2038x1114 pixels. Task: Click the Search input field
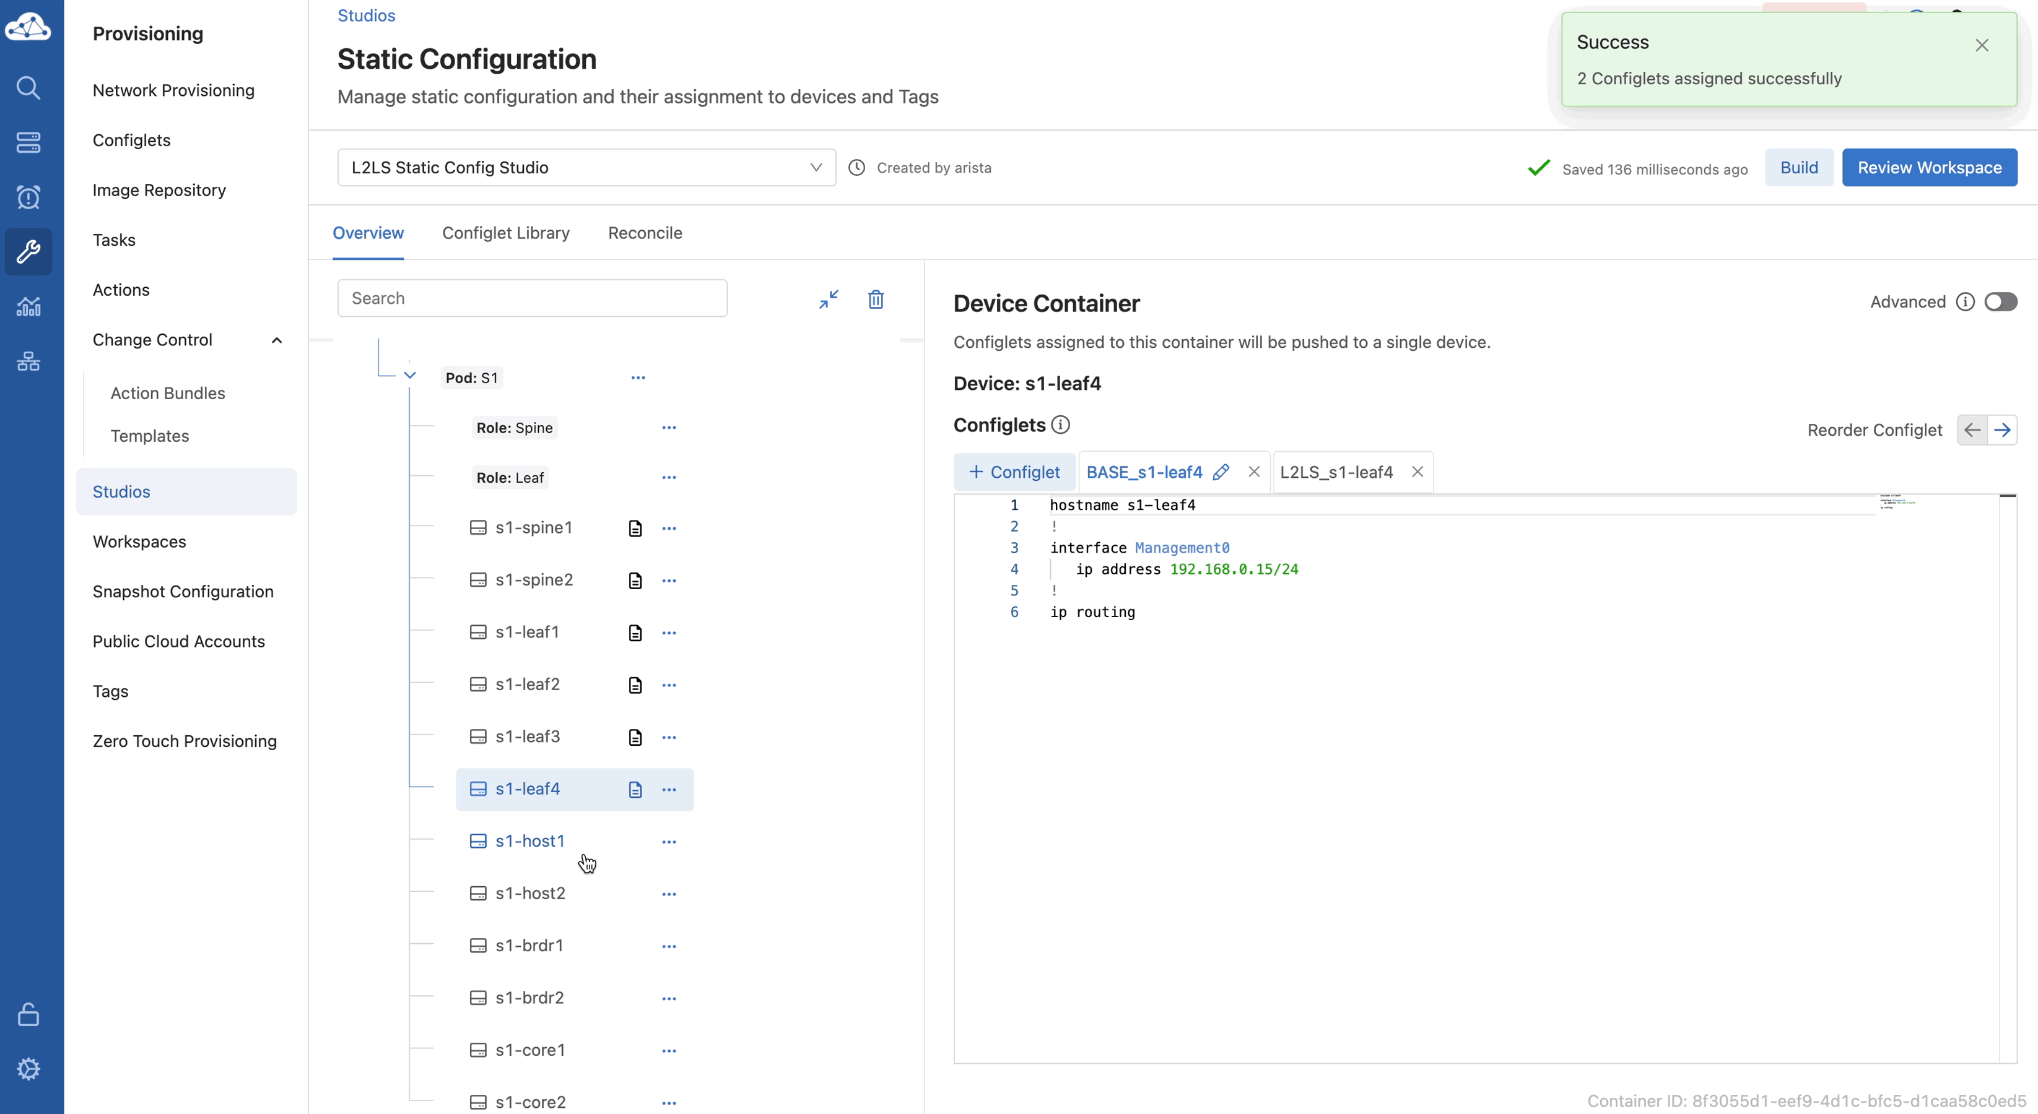tap(532, 298)
